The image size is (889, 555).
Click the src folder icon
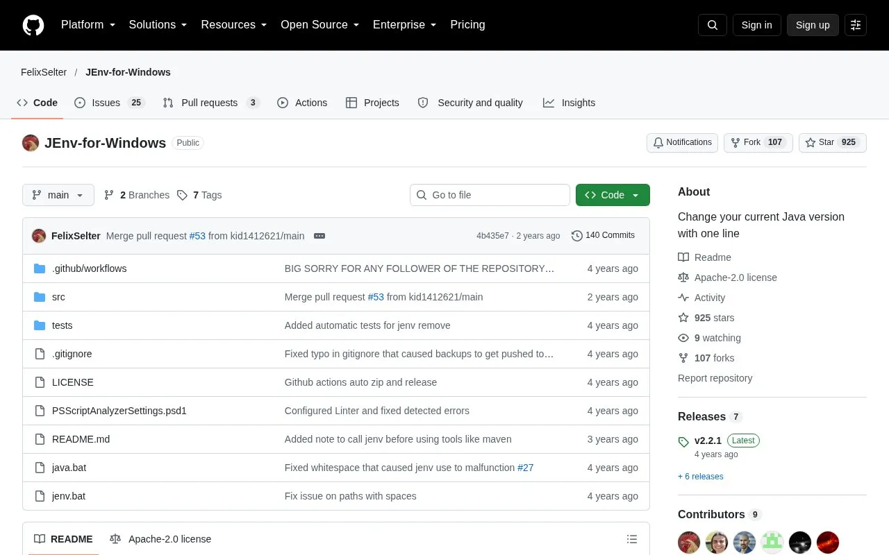coord(40,297)
